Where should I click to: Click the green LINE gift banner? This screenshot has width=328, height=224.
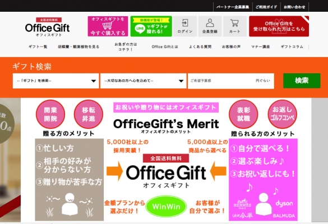[151, 26]
